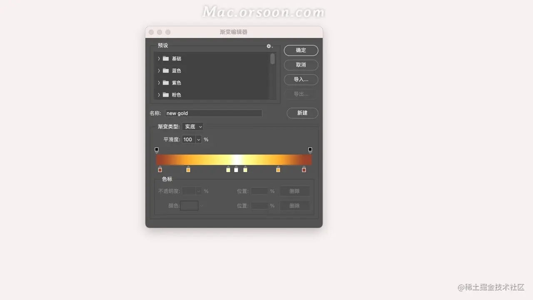This screenshot has width=533, height=300.
Task: Click the 新建 button
Action: tap(302, 113)
